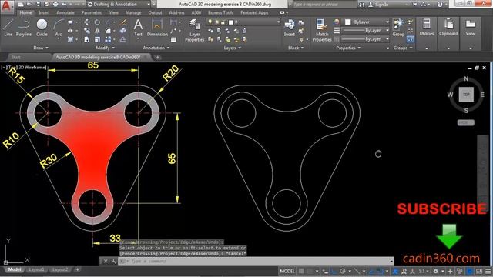Add new drawing tab plus button
Image resolution: width=493 pixels, height=277 pixels.
click(157, 57)
